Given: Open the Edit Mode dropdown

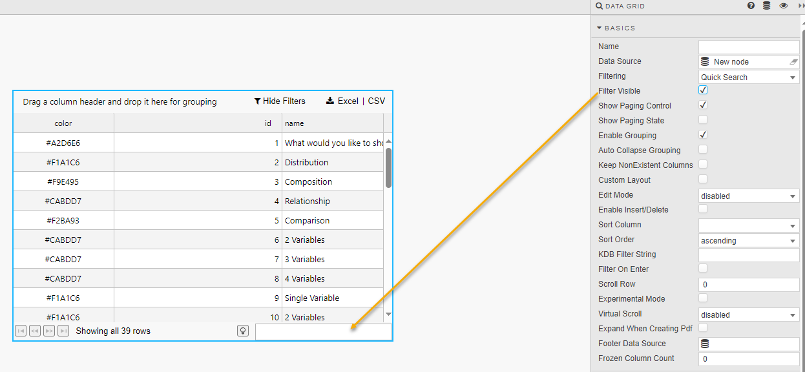Looking at the screenshot, I should 749,196.
